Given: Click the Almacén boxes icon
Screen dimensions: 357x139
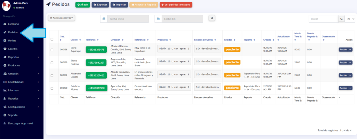Looking at the screenshot, I should pos(5,74).
